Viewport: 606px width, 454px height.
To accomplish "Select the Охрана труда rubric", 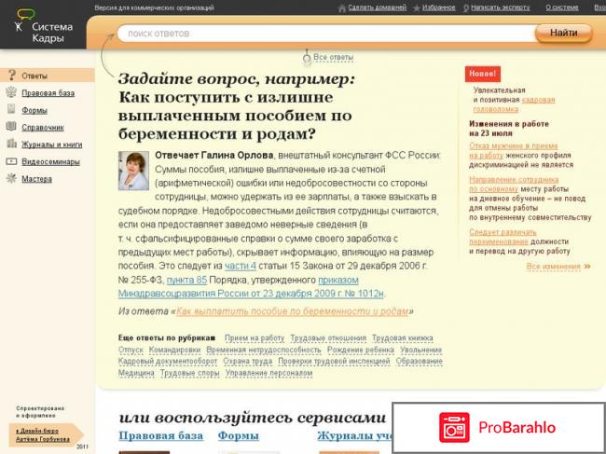I will tap(248, 362).
